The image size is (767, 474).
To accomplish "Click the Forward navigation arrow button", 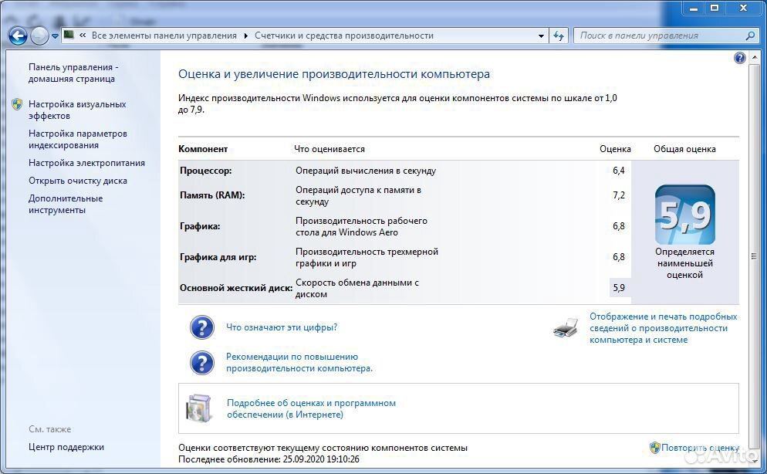I will pyautogui.click(x=39, y=36).
